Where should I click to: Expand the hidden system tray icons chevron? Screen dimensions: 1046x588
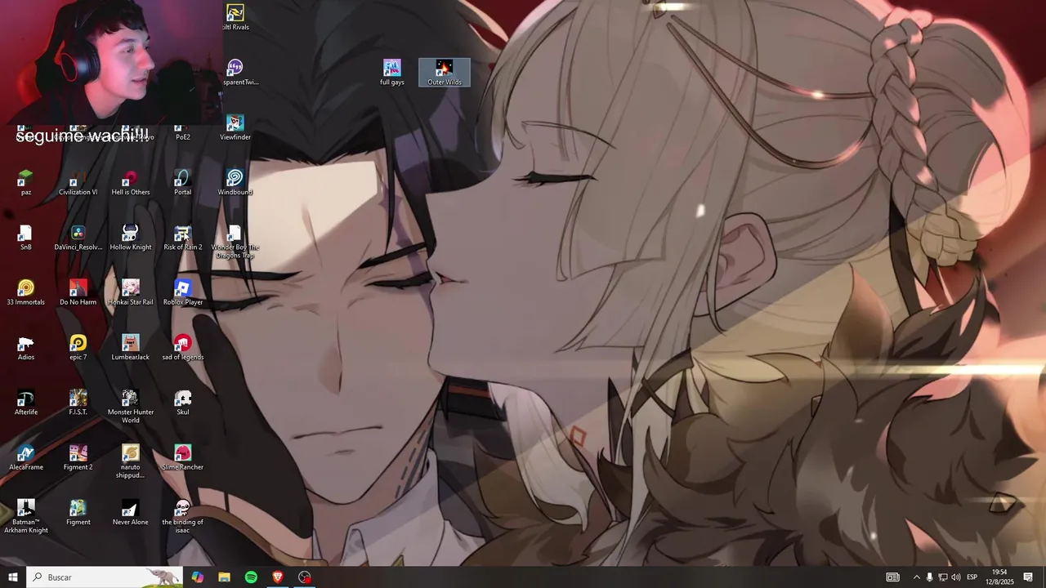(916, 577)
